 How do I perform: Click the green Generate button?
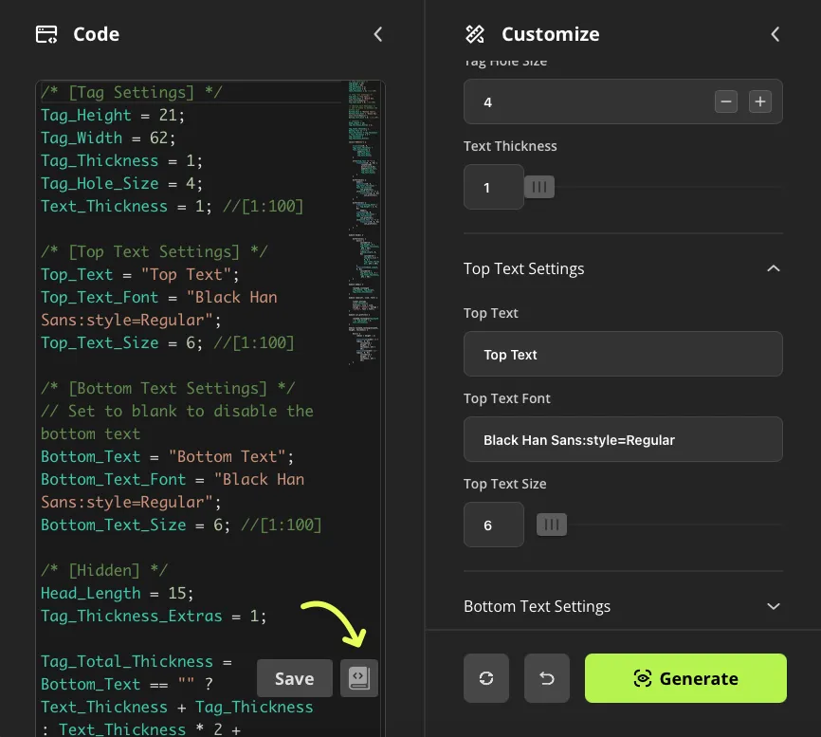pos(685,678)
